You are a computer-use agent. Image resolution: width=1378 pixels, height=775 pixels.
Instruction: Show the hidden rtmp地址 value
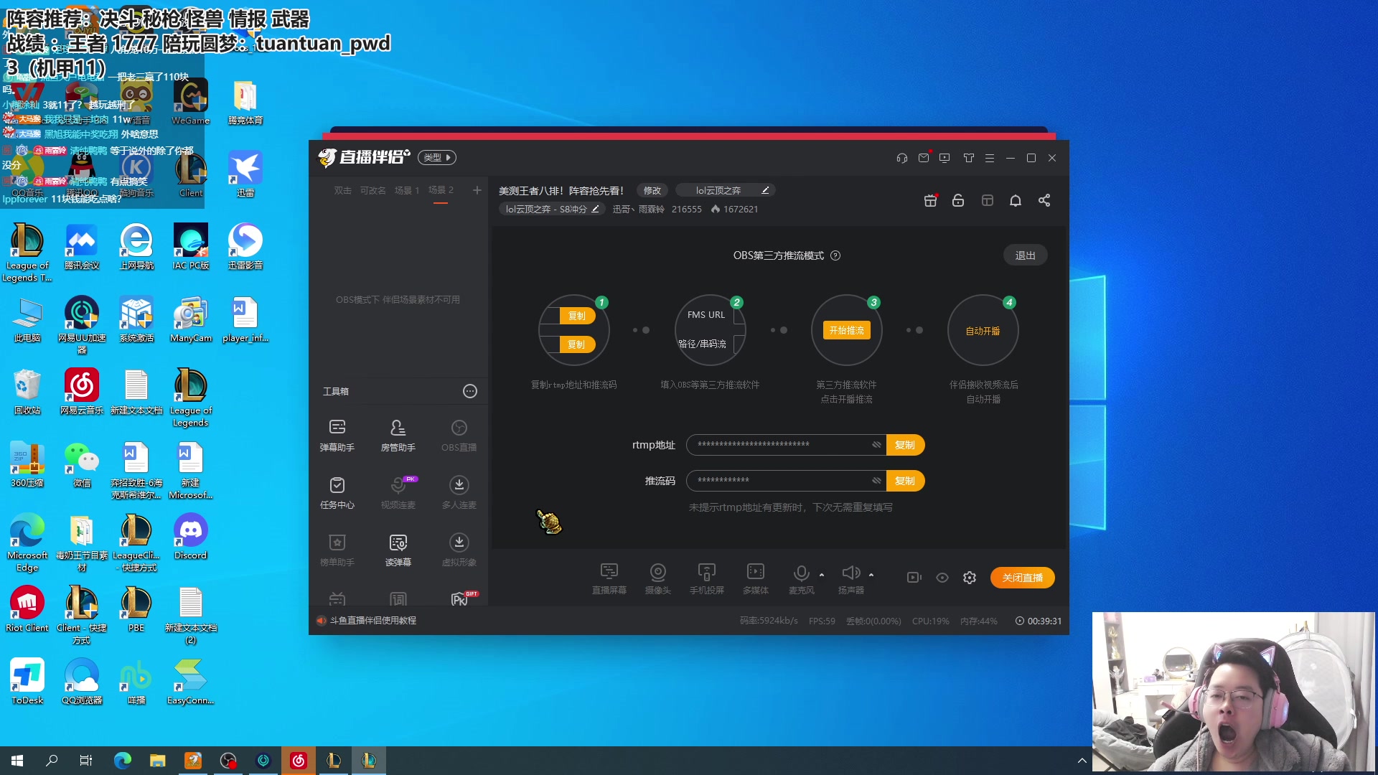[876, 445]
